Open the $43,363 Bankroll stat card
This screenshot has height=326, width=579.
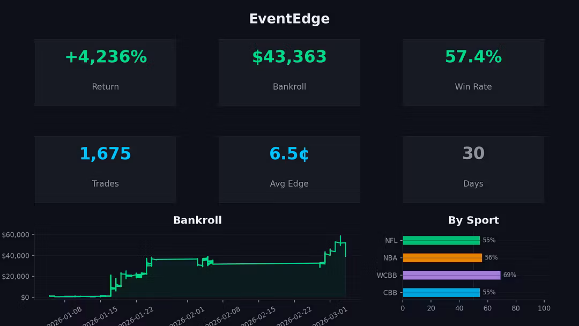pyautogui.click(x=289, y=72)
